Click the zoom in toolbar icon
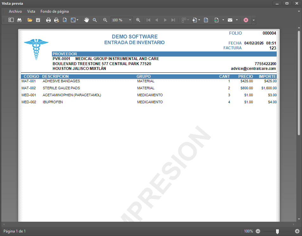The height and width of the screenshot is (236, 302). click(x=138, y=20)
